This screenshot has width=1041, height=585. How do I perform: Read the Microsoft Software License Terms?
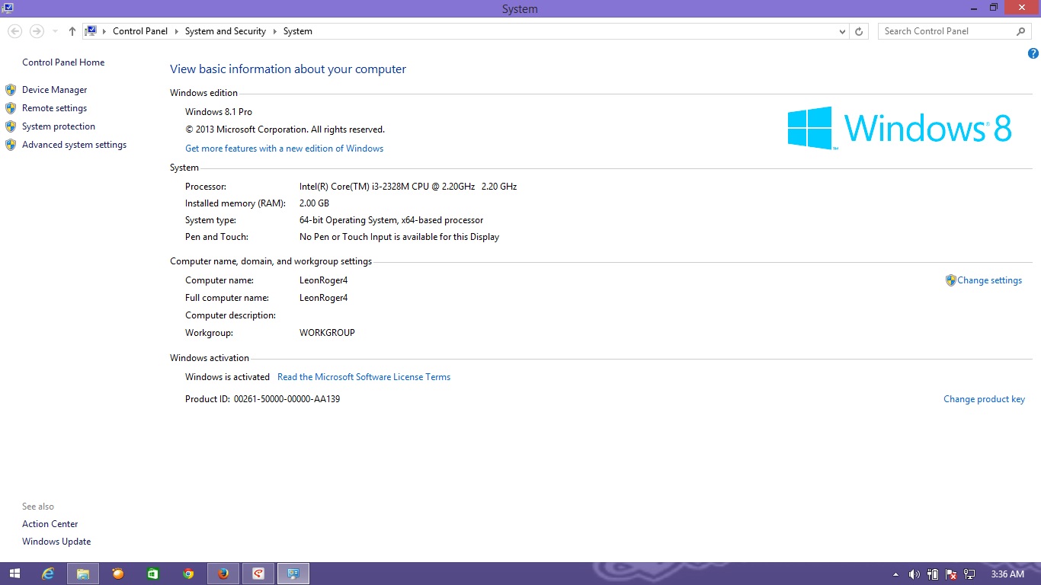point(364,377)
